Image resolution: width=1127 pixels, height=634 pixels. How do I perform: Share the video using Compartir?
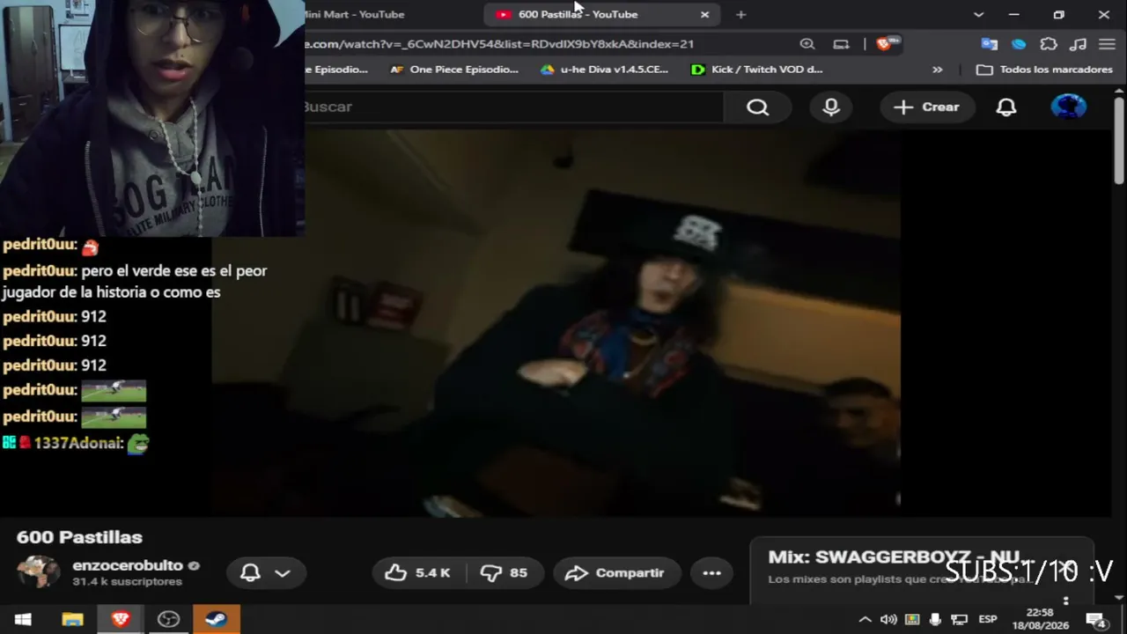point(615,572)
